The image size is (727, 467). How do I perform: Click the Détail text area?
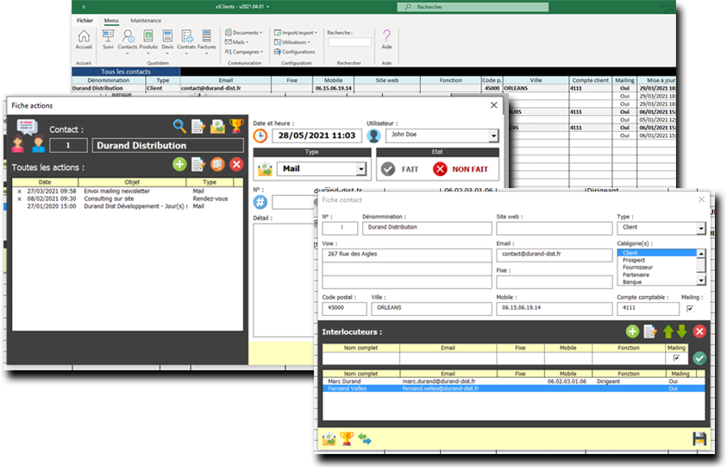[x=284, y=281]
